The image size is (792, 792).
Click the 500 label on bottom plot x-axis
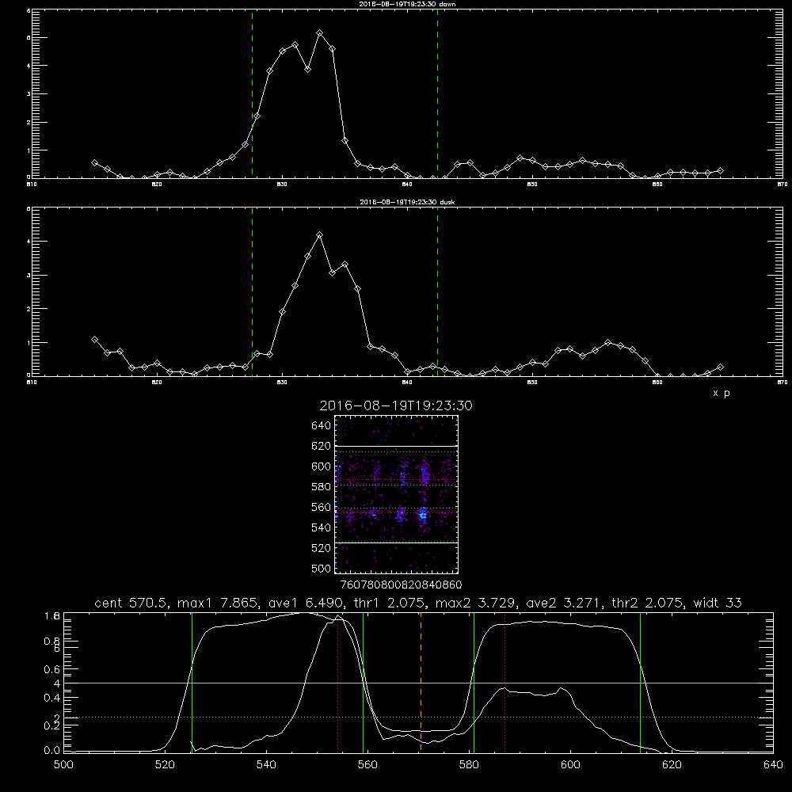63,765
